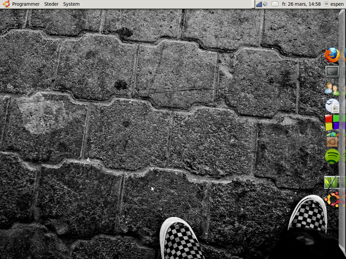346x259 pixels.
Task: Open the desktop wallpaper pen icon
Action: pos(332,182)
